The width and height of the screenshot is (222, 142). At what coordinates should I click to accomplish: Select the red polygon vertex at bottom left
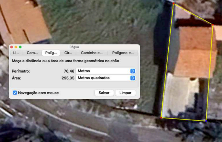[x=161, y=118]
